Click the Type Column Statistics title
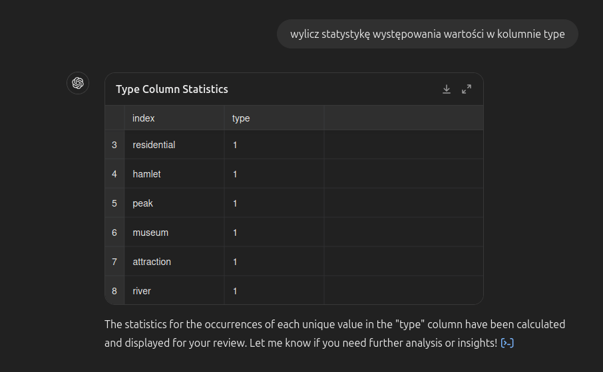This screenshot has height=372, width=603. [x=172, y=90]
